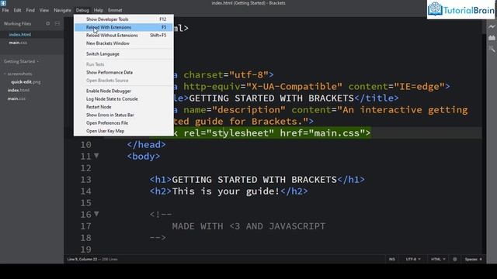Open the UTF-8 encoding dropdown
The width and height of the screenshot is (497, 279).
point(413,259)
